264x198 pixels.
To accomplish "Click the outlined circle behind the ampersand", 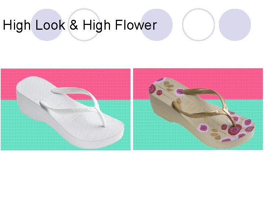I will [84, 25].
